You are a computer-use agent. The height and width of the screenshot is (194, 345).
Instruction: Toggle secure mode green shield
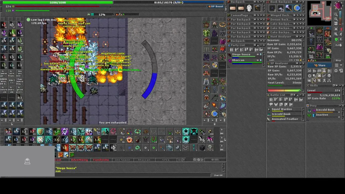[x=336, y=39]
